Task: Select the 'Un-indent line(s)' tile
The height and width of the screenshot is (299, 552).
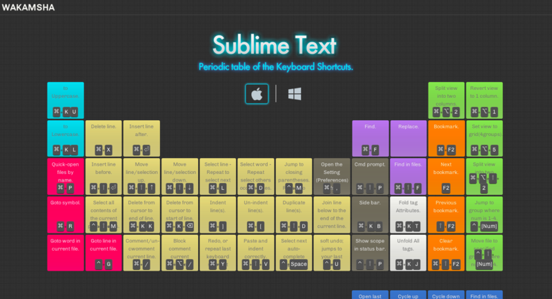Action: 256,215
